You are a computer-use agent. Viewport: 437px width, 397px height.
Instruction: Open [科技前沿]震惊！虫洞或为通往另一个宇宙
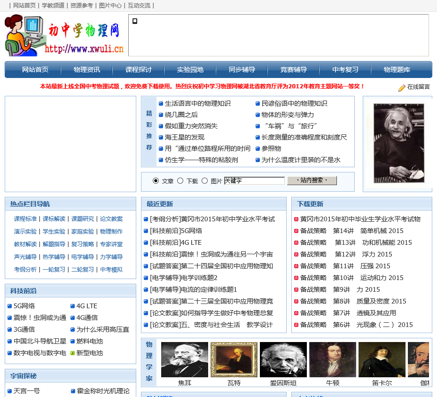[x=211, y=254]
